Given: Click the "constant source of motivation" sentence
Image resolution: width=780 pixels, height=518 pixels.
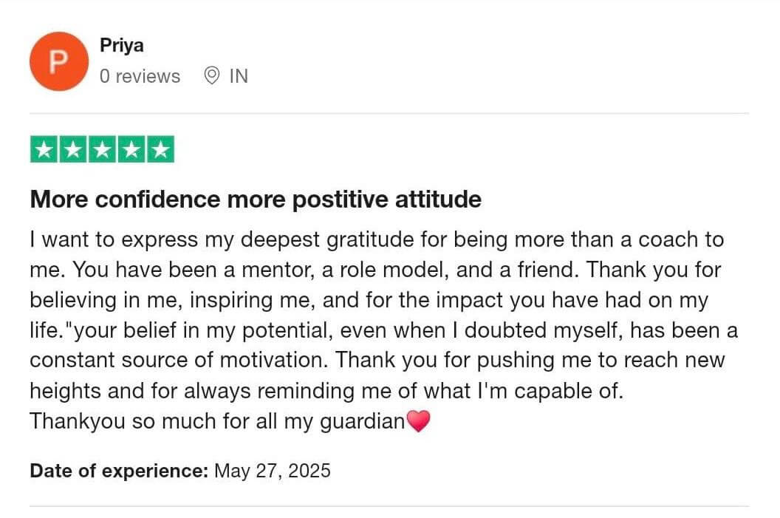Looking at the screenshot, I should tap(179, 361).
